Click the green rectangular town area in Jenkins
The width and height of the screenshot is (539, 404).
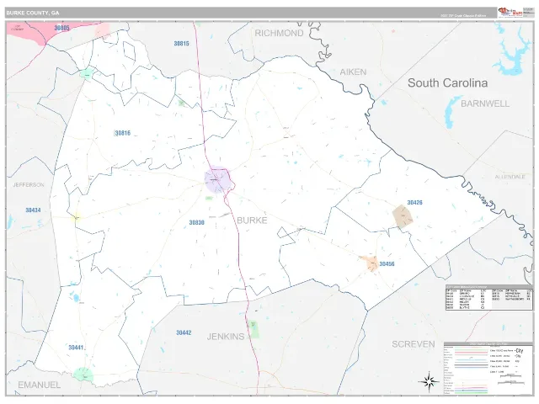click(x=253, y=329)
